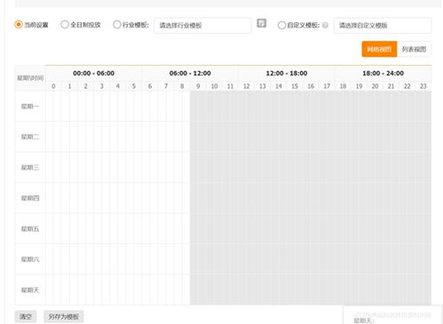
Task: Select the 星期四 row label
Action: click(x=30, y=198)
